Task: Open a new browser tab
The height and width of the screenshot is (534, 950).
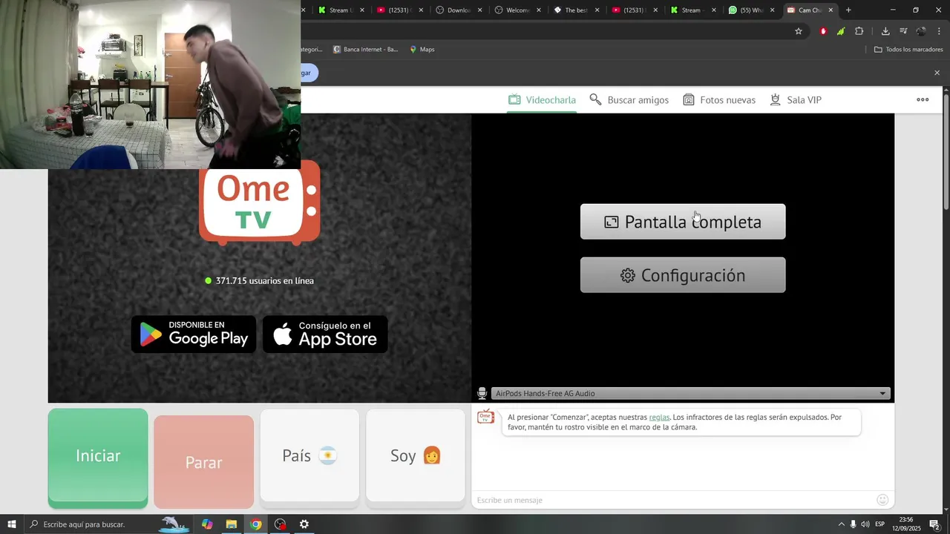Action: (848, 10)
